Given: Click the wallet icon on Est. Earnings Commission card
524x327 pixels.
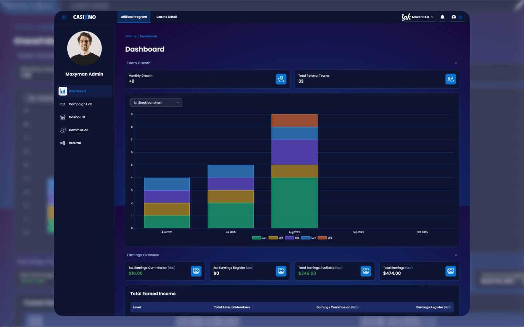Looking at the screenshot, I should coord(196,271).
